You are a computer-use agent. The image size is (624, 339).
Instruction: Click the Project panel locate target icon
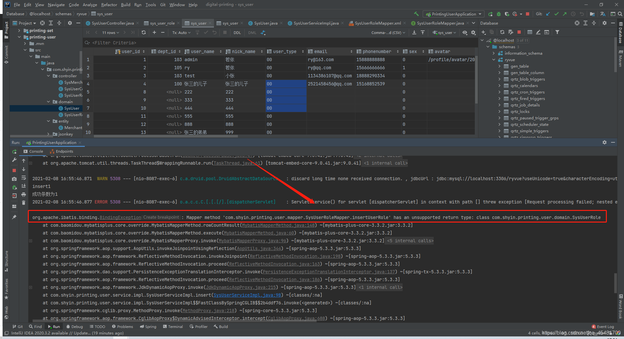coord(42,23)
